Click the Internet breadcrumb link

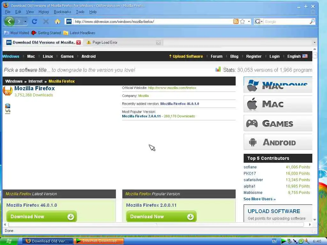click(35, 81)
